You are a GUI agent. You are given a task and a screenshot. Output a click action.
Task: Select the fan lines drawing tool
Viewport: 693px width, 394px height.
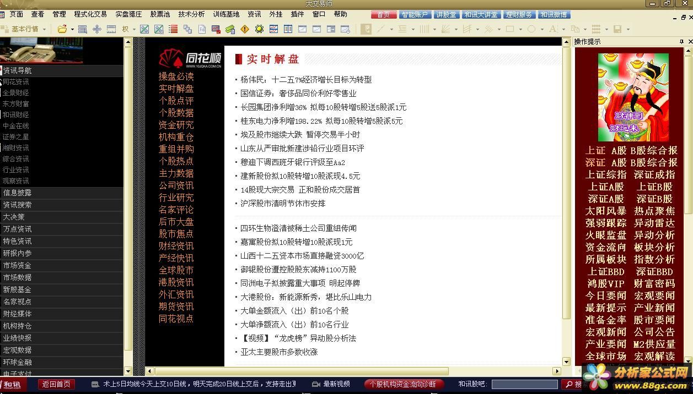(445, 29)
